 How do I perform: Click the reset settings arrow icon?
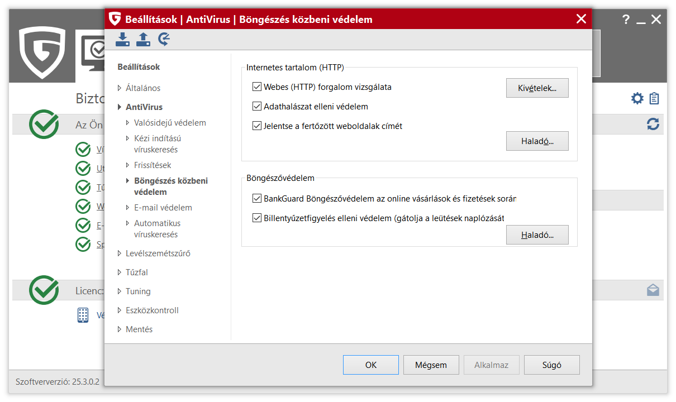tap(164, 39)
